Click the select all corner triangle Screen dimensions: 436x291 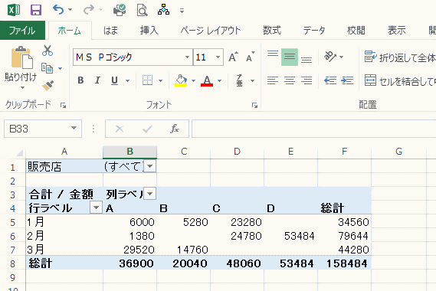[19, 152]
